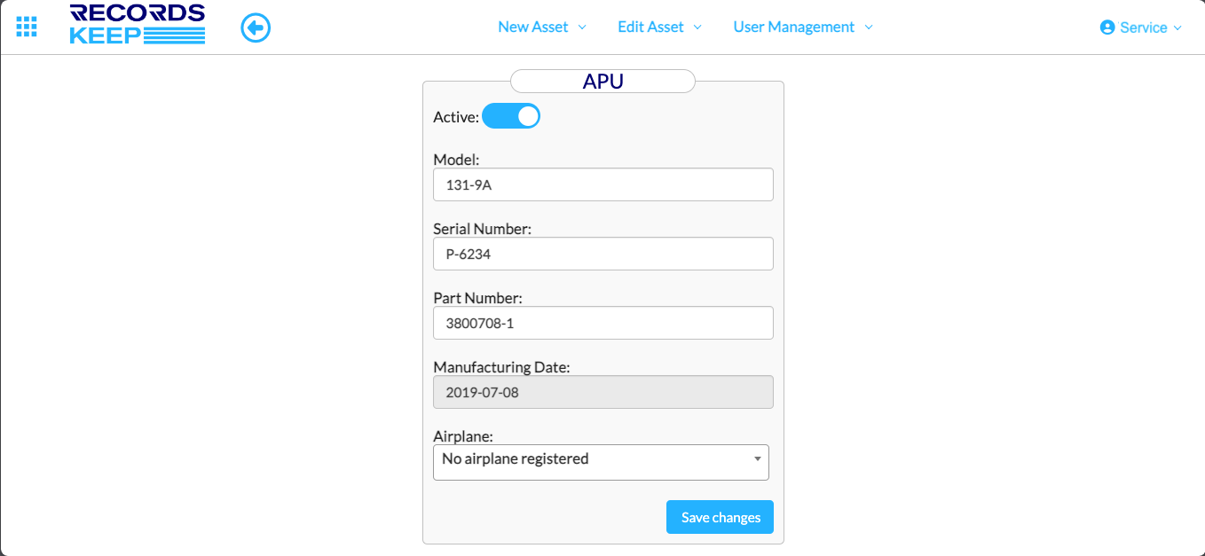The image size is (1205, 556).
Task: Click the user avatar icon beside Service
Action: click(1107, 27)
